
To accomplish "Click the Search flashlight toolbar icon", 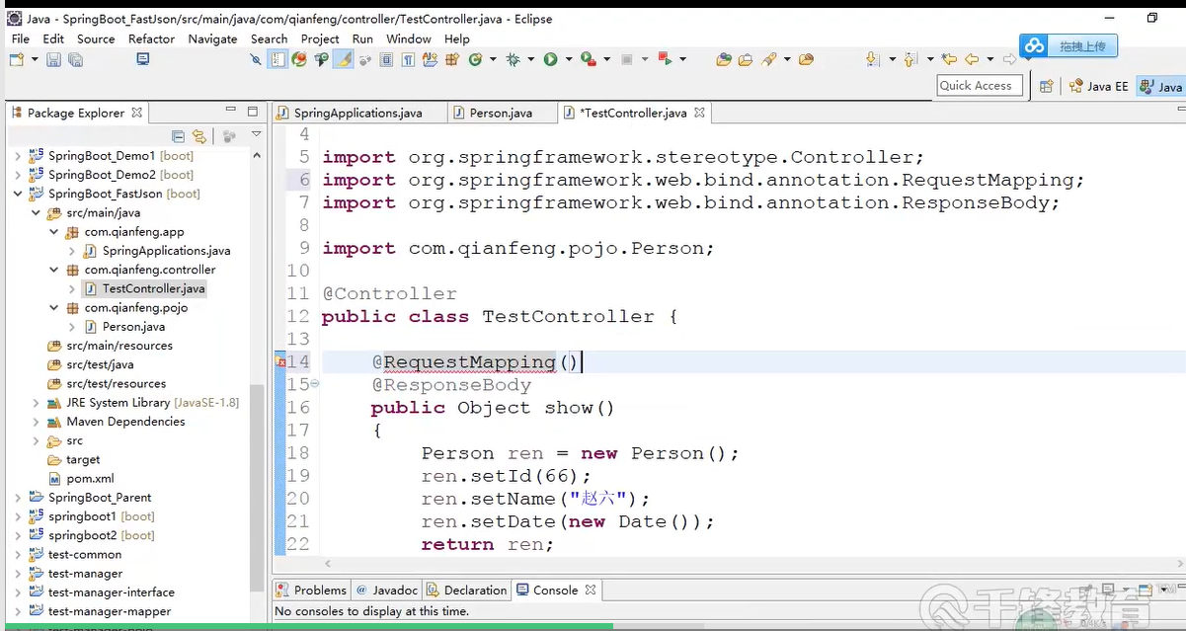I will [769, 59].
